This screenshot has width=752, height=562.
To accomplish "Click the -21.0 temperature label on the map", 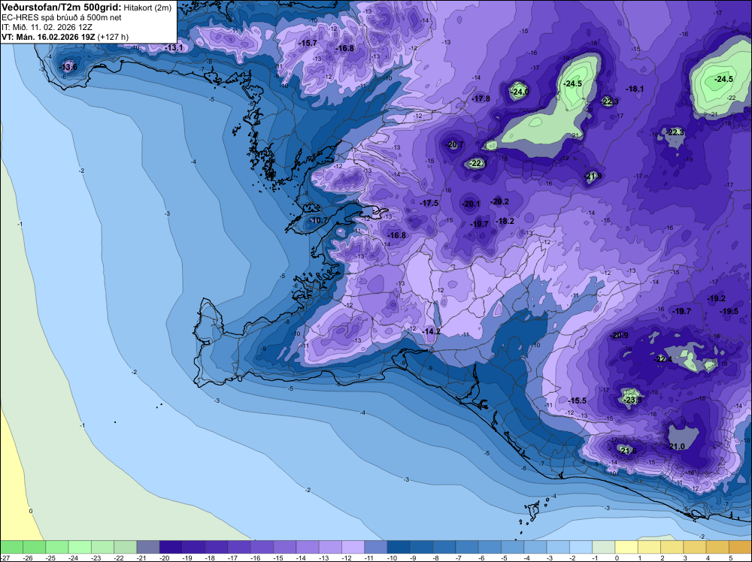I will [677, 446].
